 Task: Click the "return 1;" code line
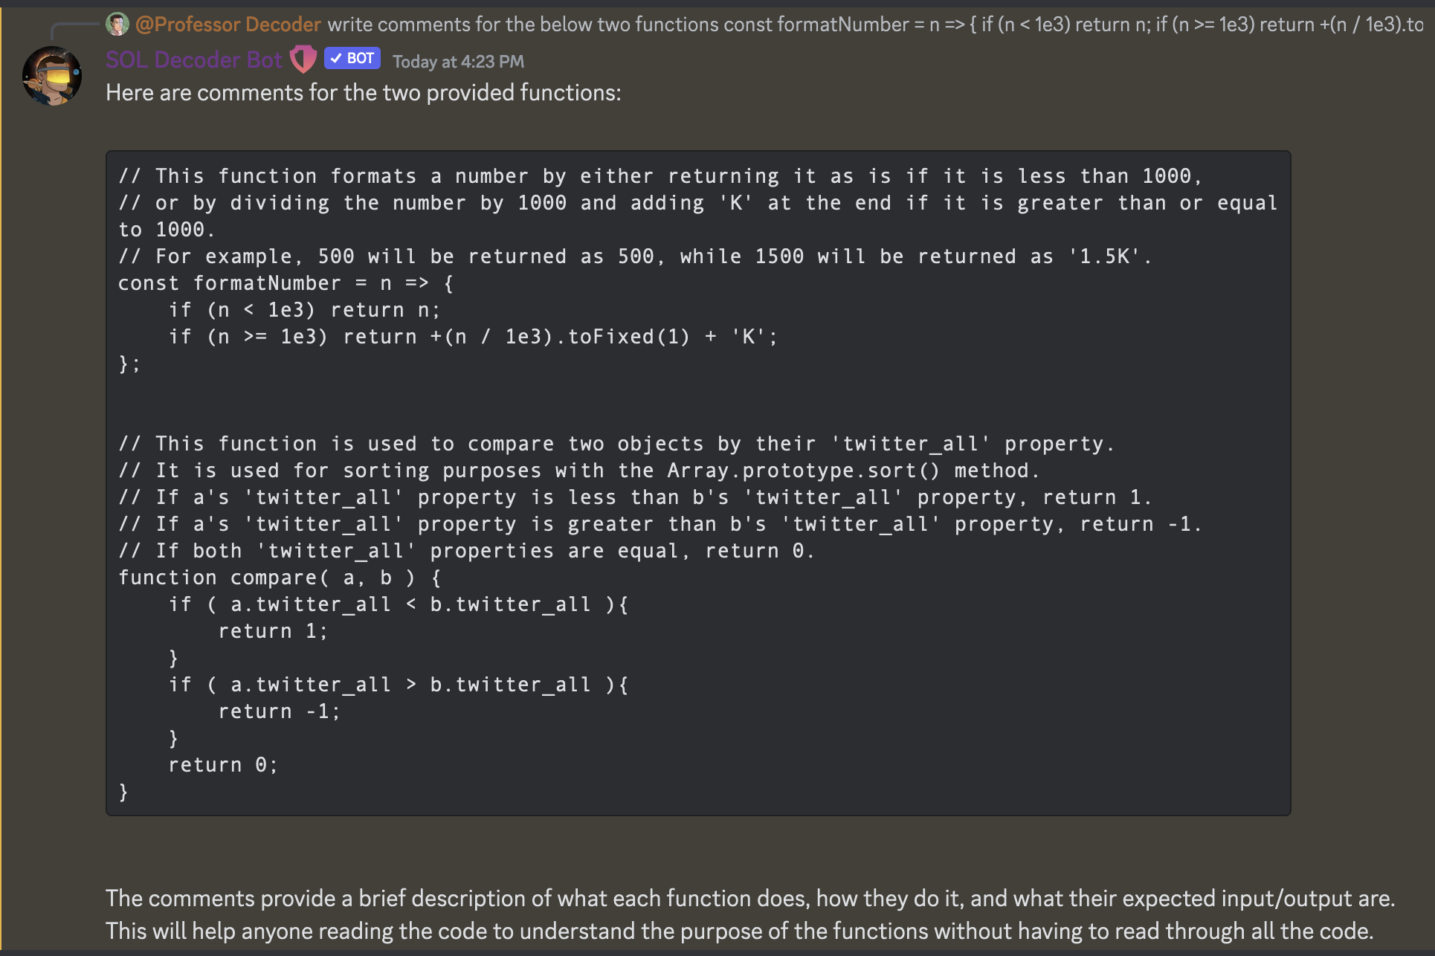pyautogui.click(x=272, y=631)
